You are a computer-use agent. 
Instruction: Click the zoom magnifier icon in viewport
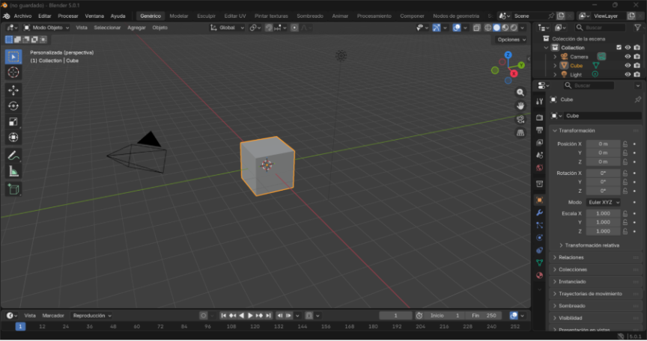pyautogui.click(x=520, y=92)
